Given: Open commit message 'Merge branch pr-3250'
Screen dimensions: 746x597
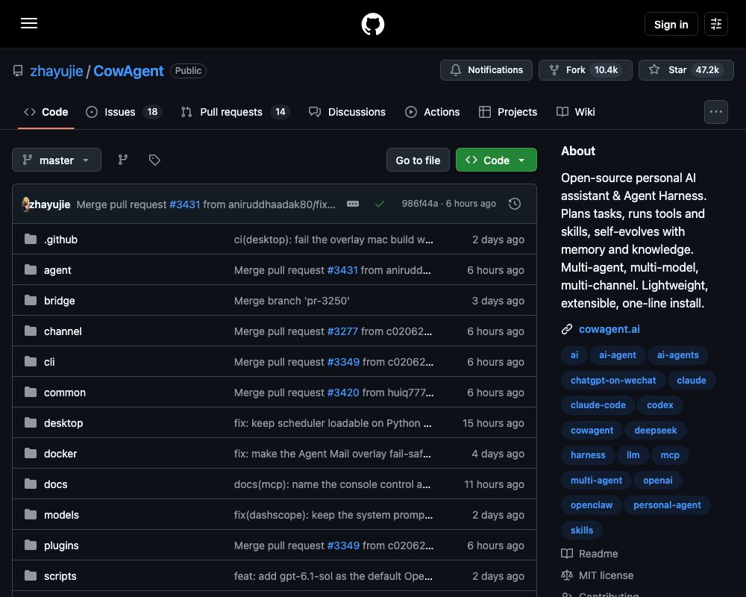Looking at the screenshot, I should tap(292, 301).
